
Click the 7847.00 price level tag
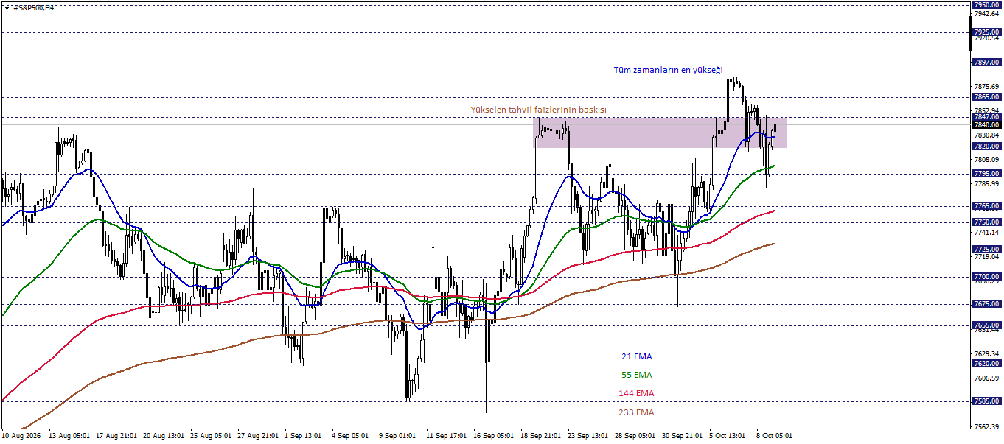[x=986, y=116]
